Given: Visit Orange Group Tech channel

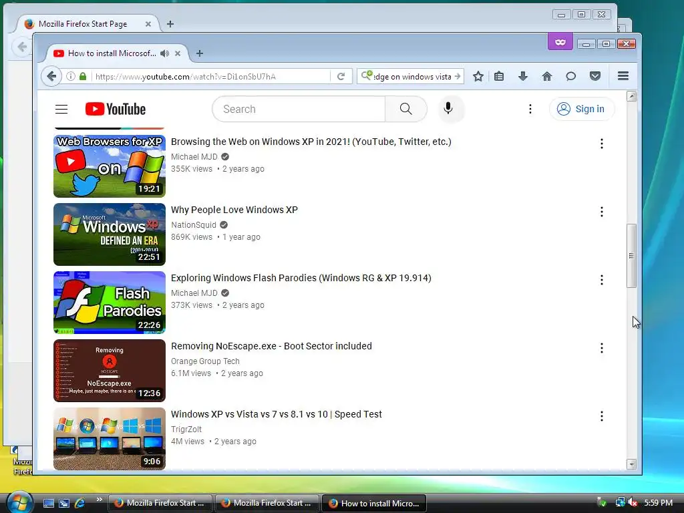Looking at the screenshot, I should point(205,361).
